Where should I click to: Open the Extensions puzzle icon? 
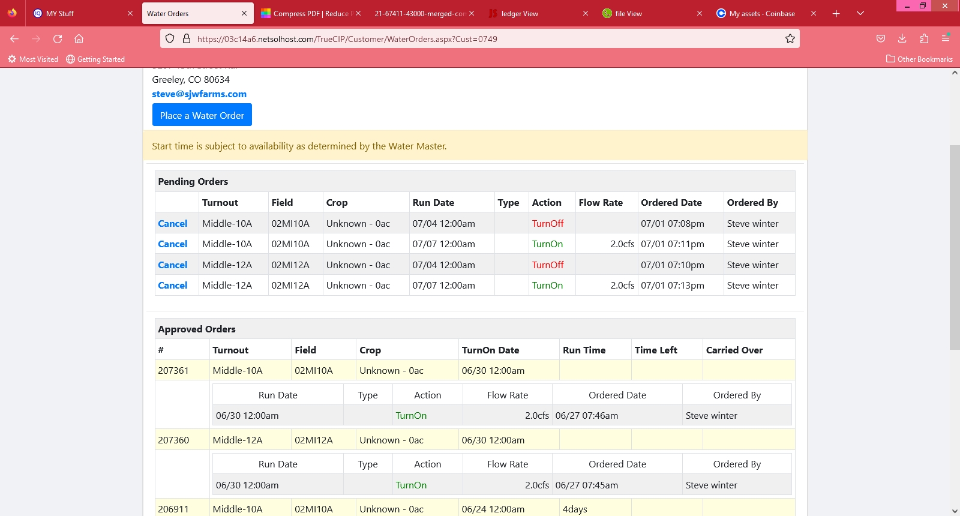coord(924,39)
